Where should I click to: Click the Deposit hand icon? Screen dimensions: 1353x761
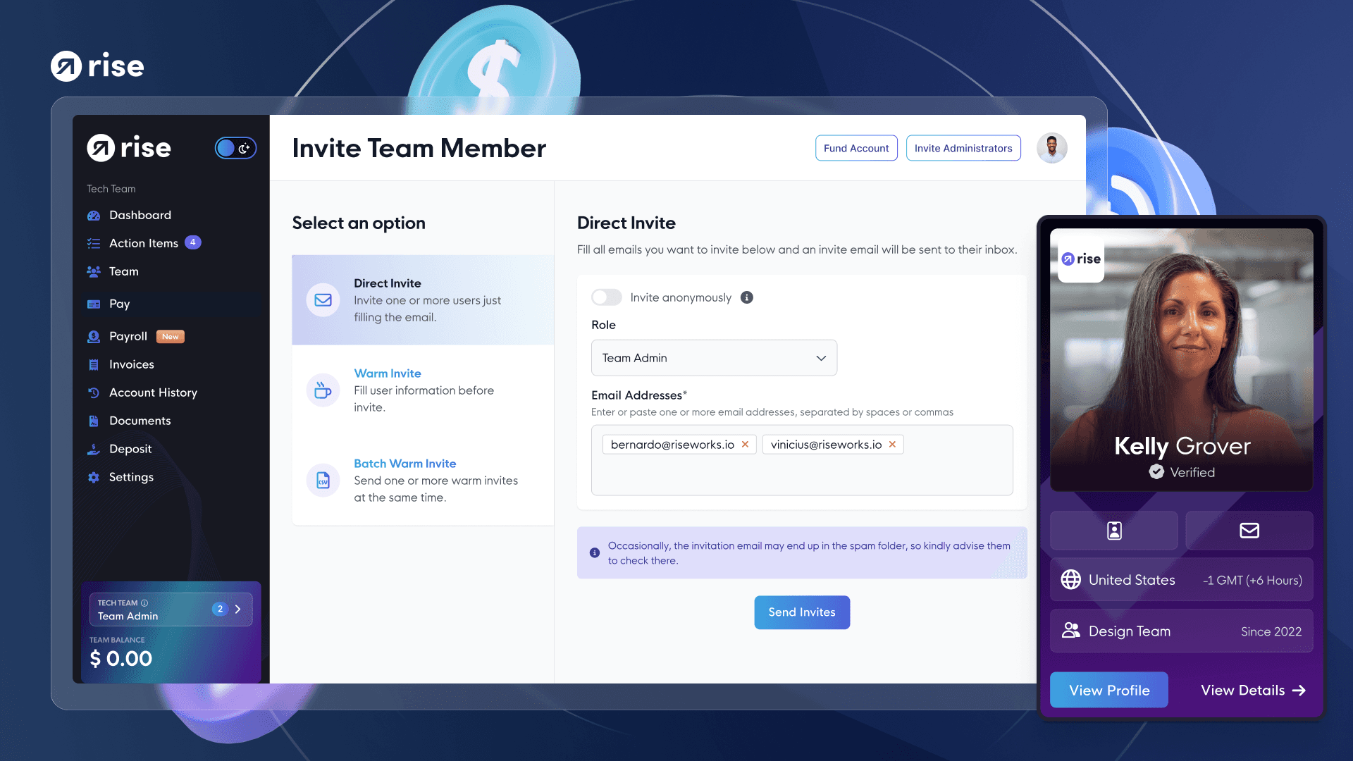(x=94, y=450)
